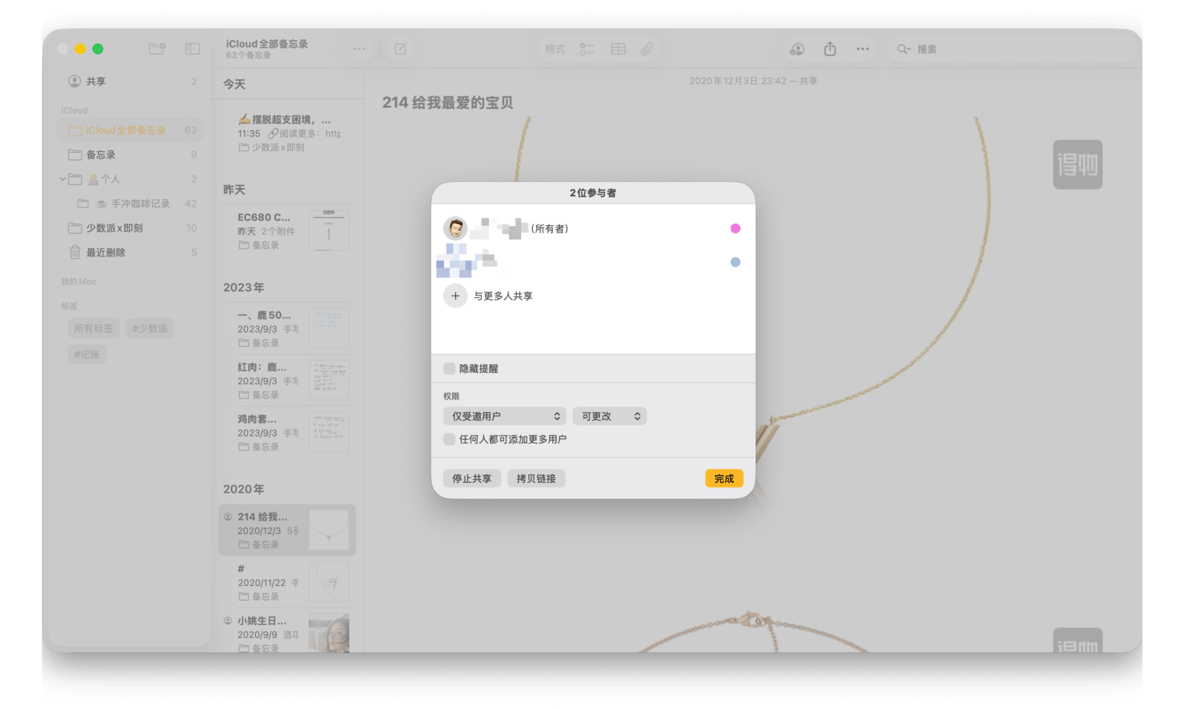Viewport: 1186px width, 709px height.
Task: Open the checklist icon in toolbar
Action: coord(587,49)
